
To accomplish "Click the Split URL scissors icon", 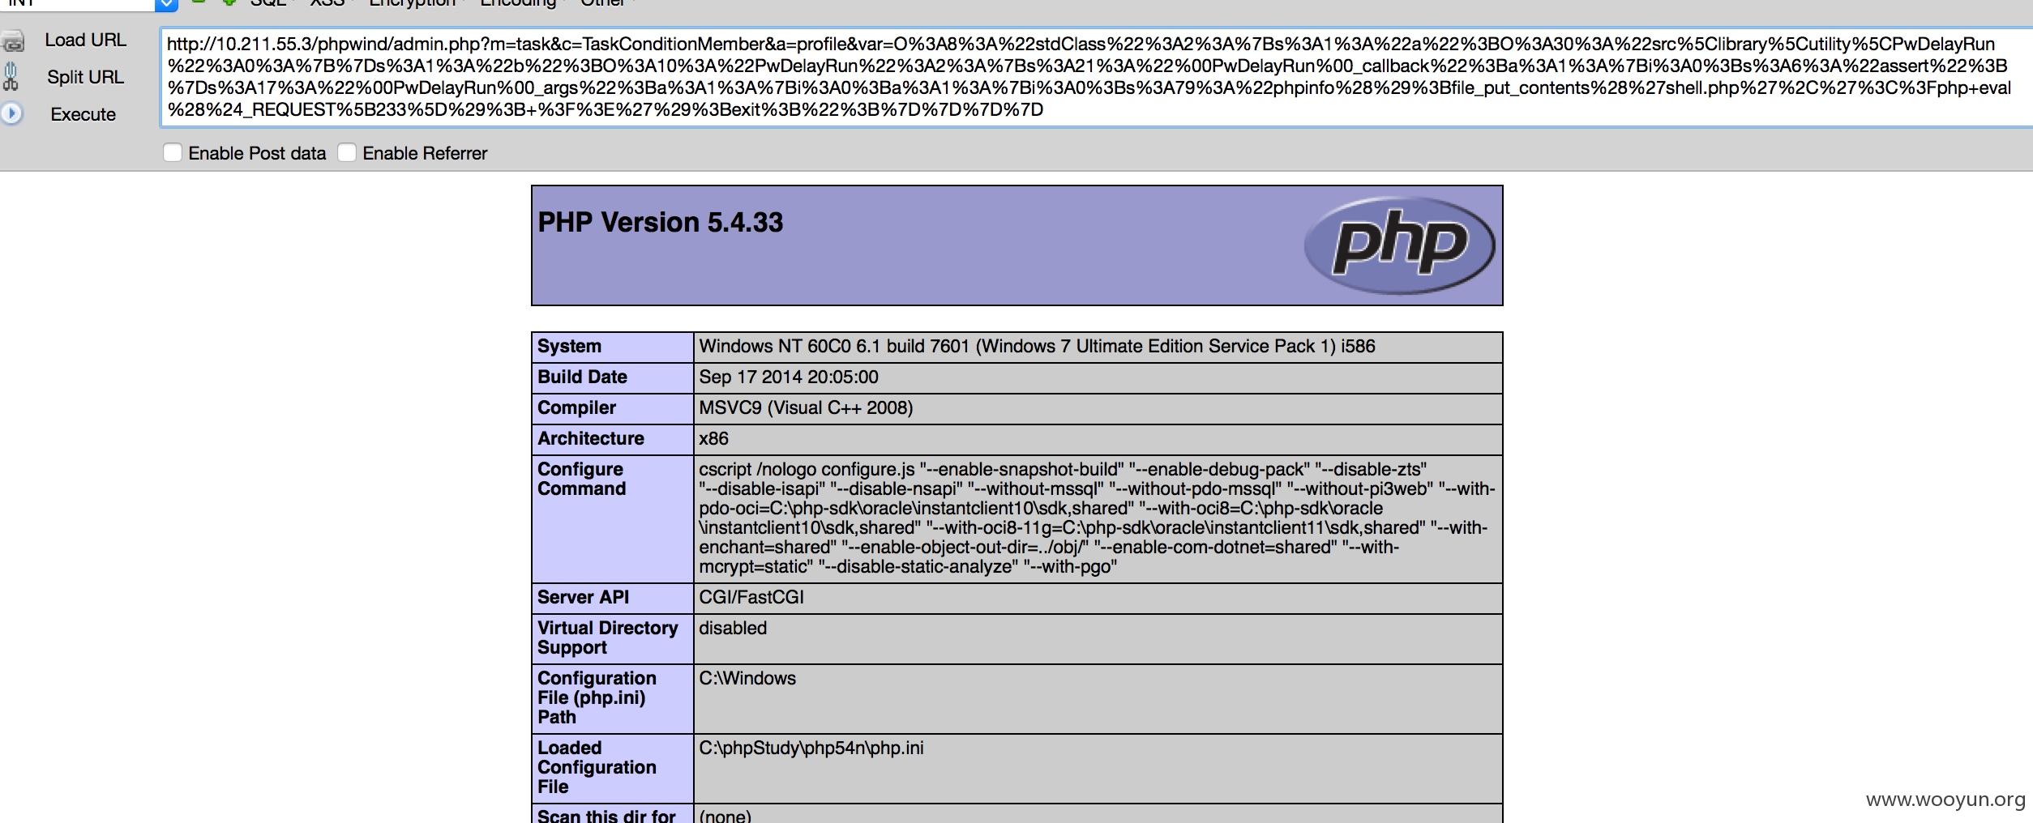I will (11, 77).
